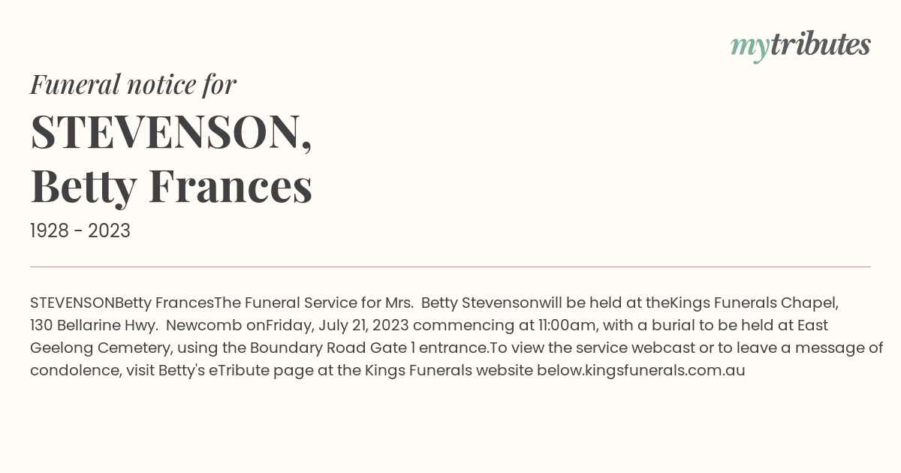This screenshot has height=473, width=901.
Task: Click the 'Funeral notice for' heading
Action: (x=133, y=84)
